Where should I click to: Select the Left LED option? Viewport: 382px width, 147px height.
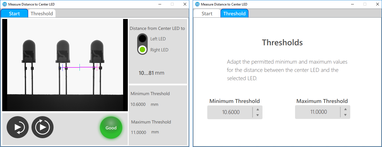pyautogui.click(x=142, y=39)
